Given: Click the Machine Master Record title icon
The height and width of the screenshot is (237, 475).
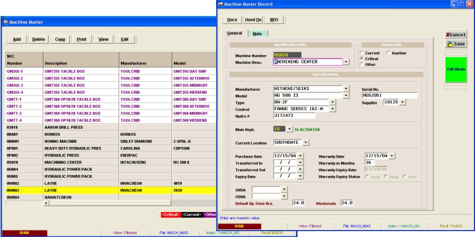Looking at the screenshot, I should tap(221, 4).
